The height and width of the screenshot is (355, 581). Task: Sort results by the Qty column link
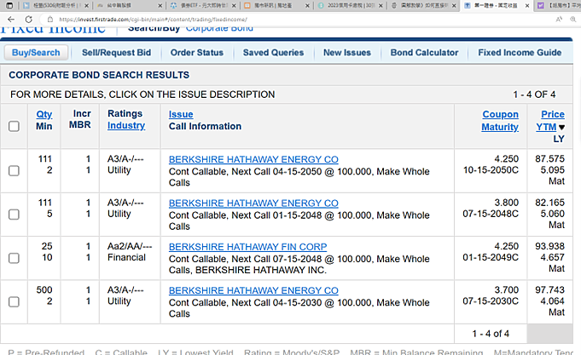(x=44, y=114)
